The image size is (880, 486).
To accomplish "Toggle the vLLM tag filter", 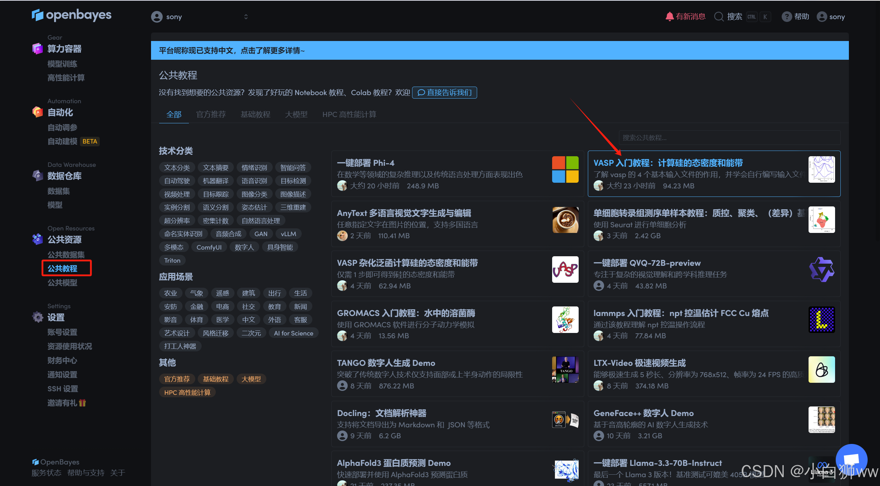I will 288,234.
